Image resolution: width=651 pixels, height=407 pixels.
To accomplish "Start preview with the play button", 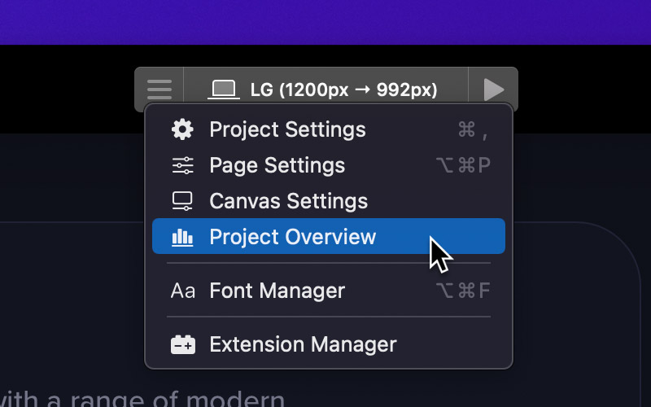I will pos(493,90).
